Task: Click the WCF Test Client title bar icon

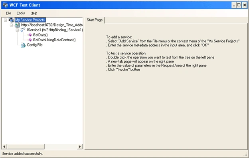Action: (x=5, y=5)
